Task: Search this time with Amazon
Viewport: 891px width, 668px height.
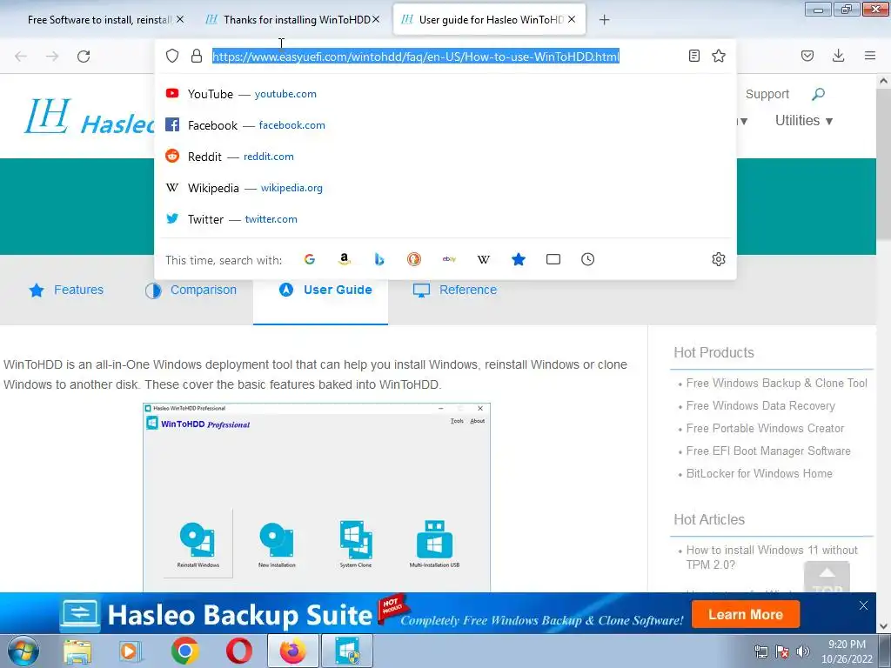Action: 345,259
